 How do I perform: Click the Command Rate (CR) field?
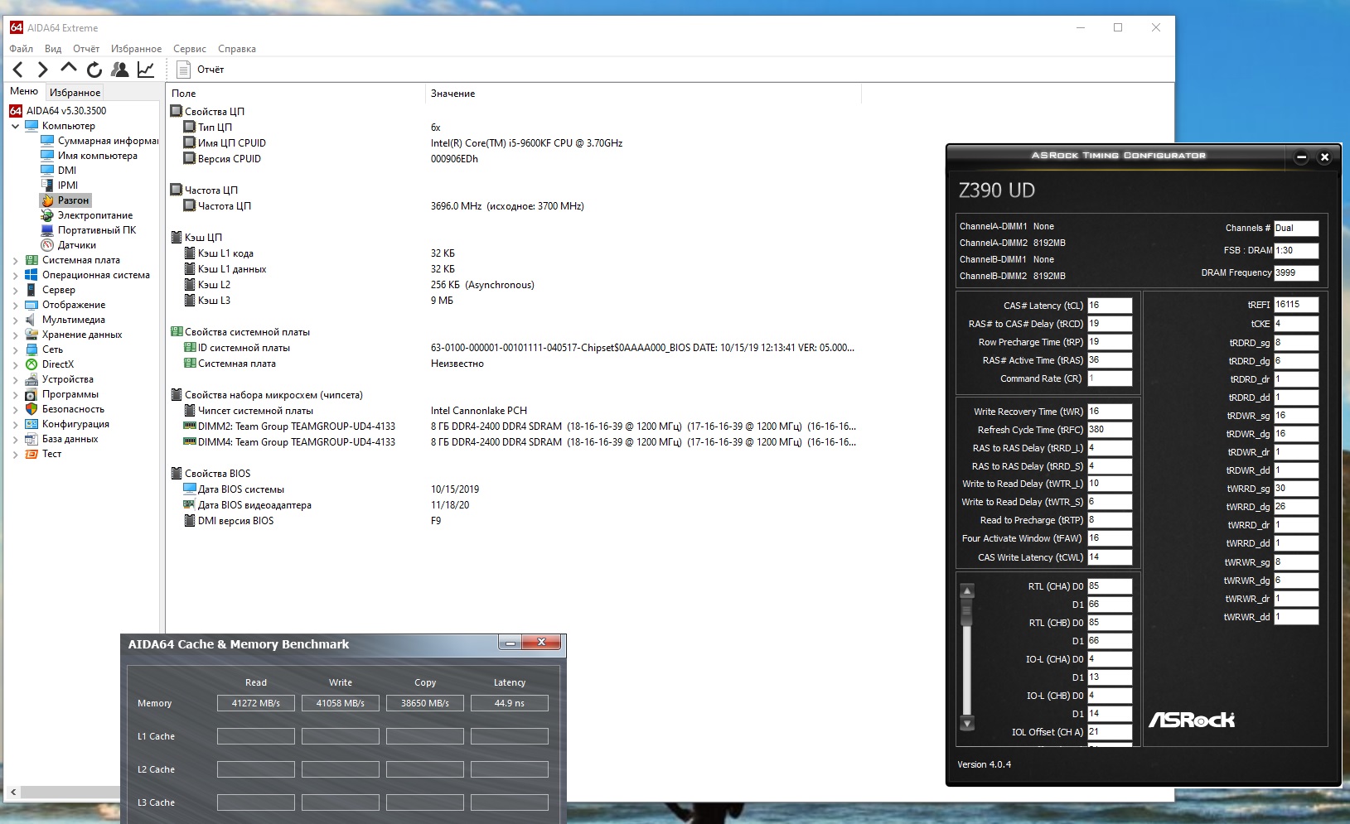coord(1110,378)
